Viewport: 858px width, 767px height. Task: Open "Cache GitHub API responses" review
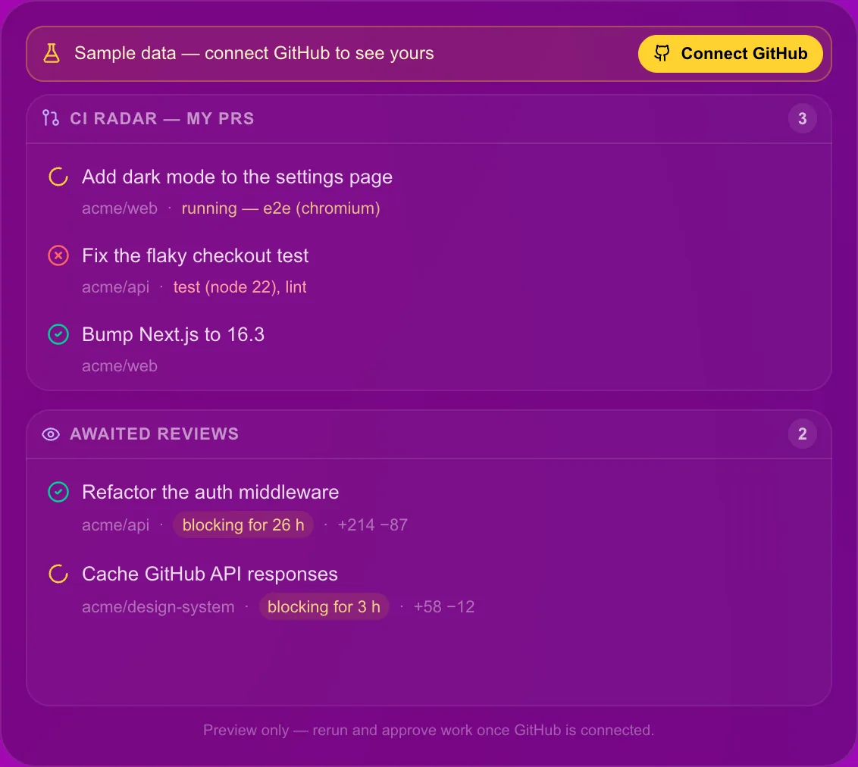click(210, 574)
